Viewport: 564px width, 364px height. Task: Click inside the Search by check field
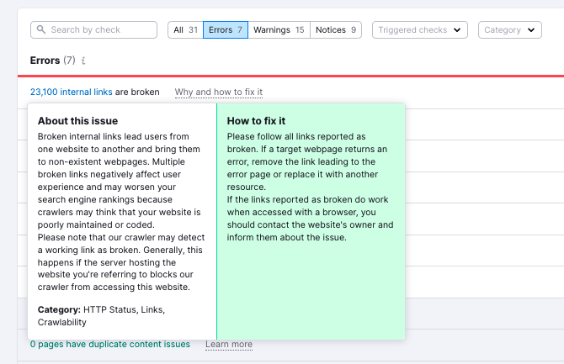[x=101, y=30]
